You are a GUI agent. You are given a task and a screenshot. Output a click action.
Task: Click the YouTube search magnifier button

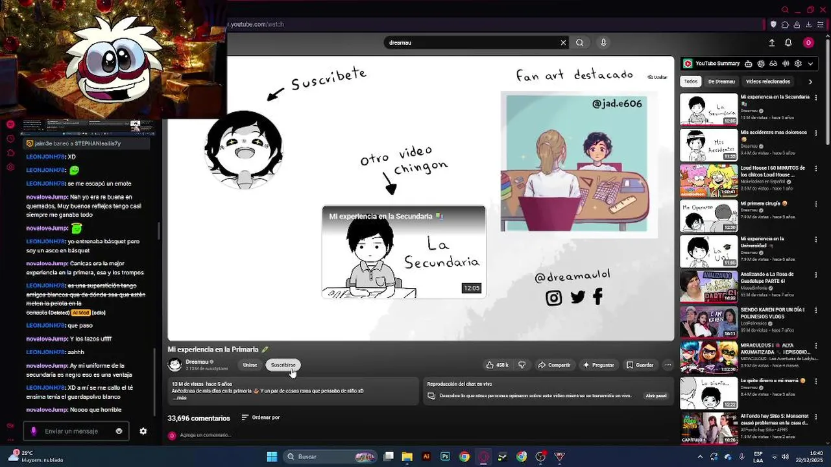(x=579, y=43)
